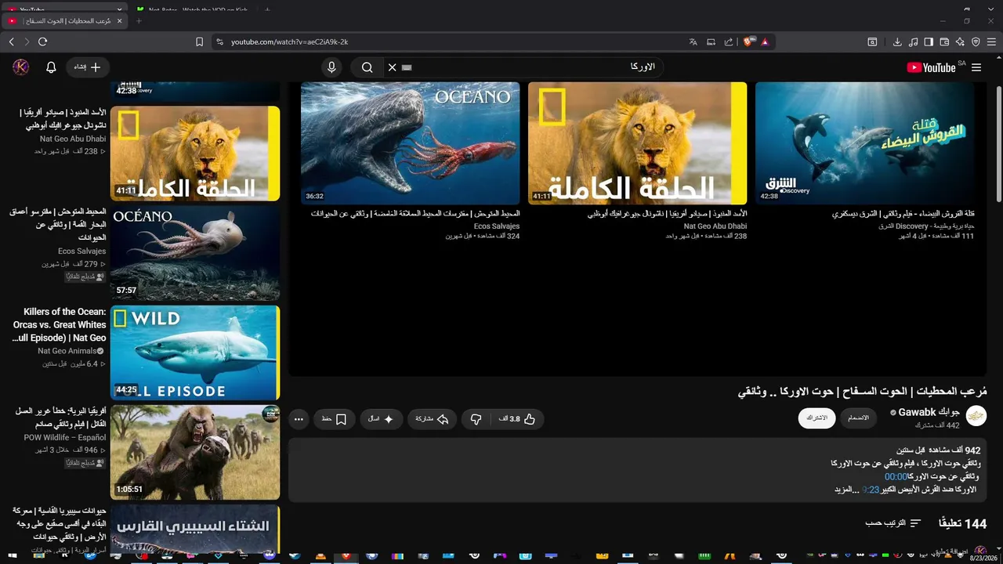Click the Share (مشاركة) button
The image size is (1003, 564).
[432, 419]
